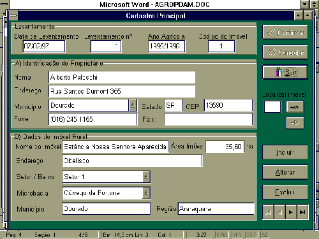Screen dimensions: 319x239
Task: Click the 'Lin 3' status bar text
Action: [142, 235]
